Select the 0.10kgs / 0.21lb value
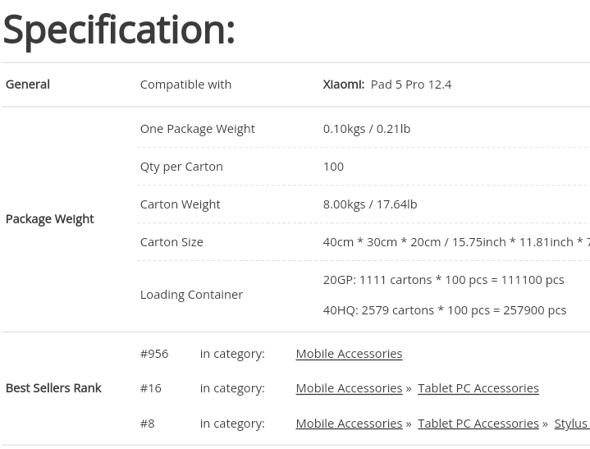 [367, 129]
